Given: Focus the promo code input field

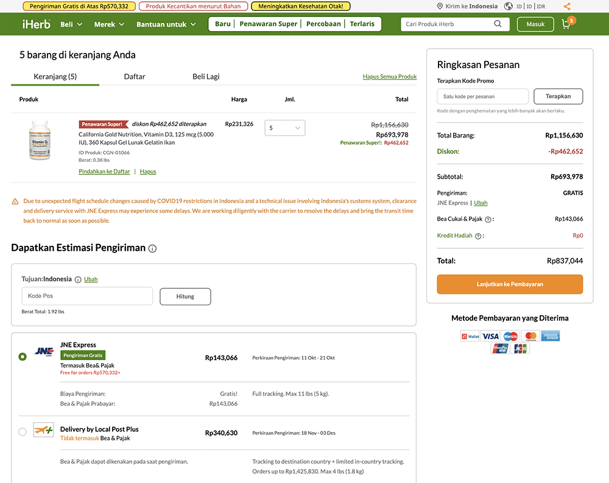Looking at the screenshot, I should coord(483,96).
